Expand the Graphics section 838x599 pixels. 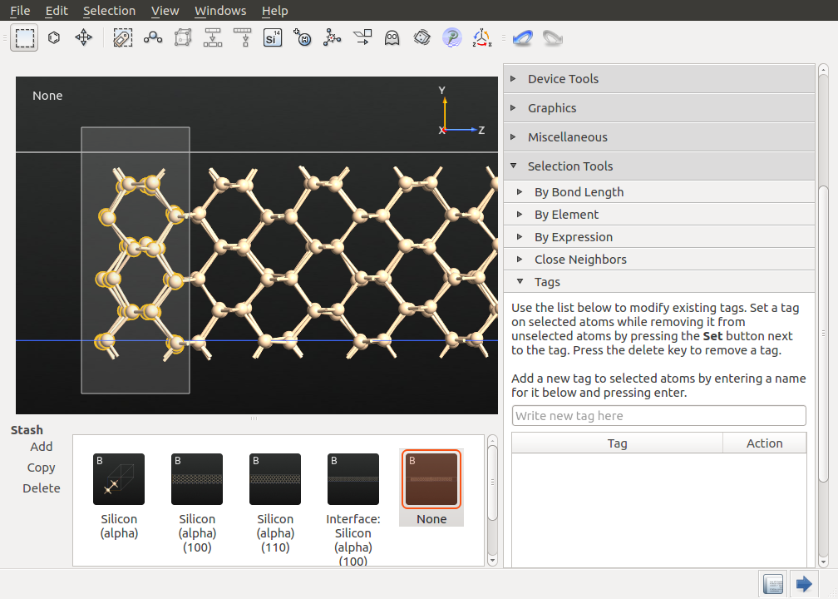659,108
